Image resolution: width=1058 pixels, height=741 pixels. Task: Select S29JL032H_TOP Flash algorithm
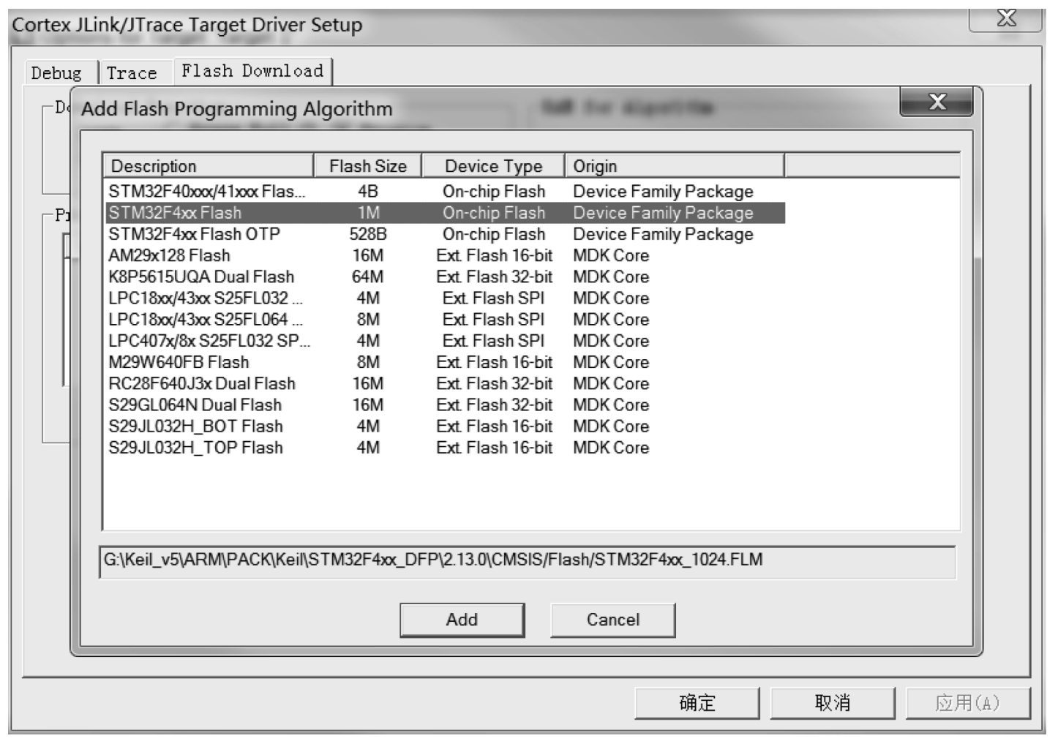[x=195, y=448]
